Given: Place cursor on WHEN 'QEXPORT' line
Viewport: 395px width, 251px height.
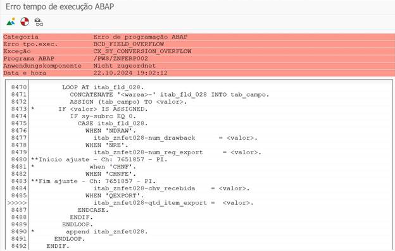Looking at the screenshot, I should 115,195.
